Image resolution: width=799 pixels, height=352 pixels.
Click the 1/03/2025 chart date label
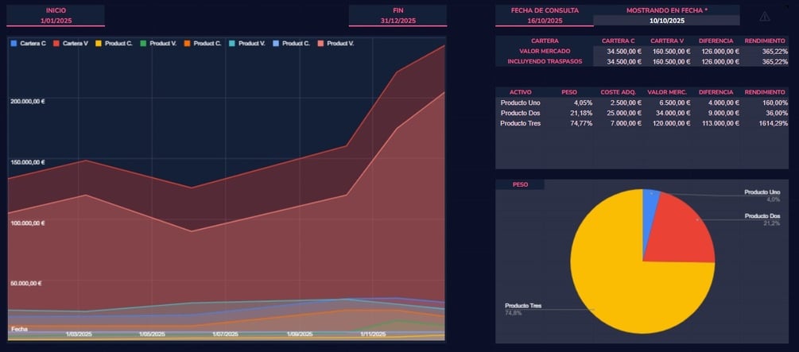[79, 335]
